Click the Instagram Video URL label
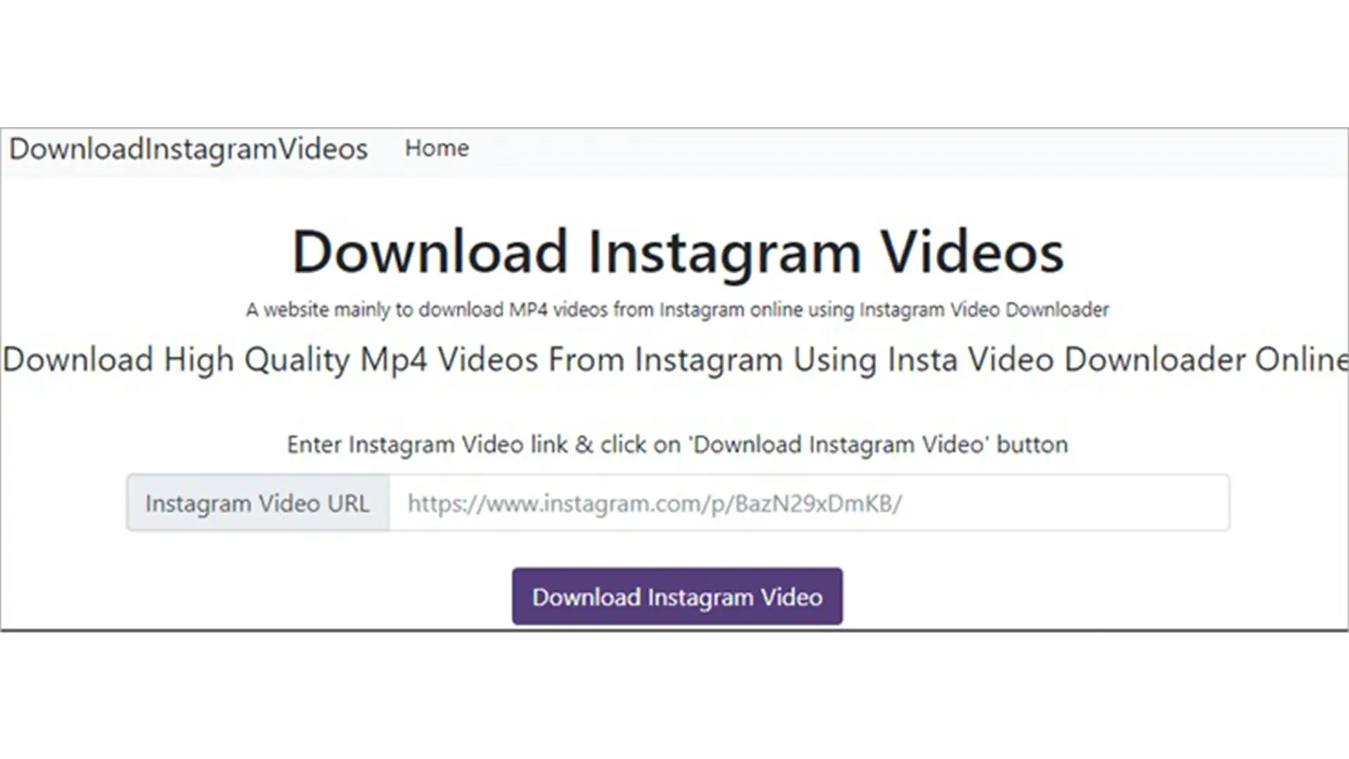 click(x=258, y=502)
